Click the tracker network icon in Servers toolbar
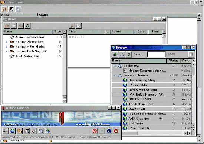Image resolution: width=204 pixels, height=144 pixels. [122, 54]
